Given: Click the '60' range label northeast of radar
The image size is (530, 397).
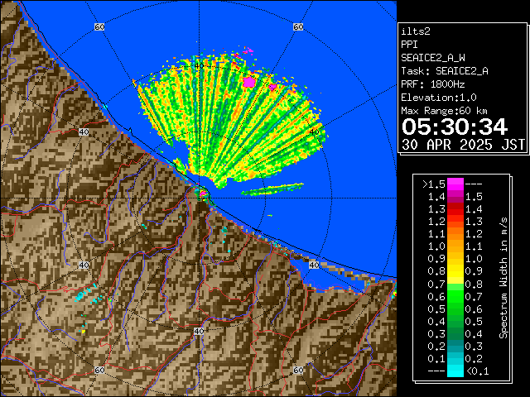Looking at the screenshot, I should tap(298, 26).
